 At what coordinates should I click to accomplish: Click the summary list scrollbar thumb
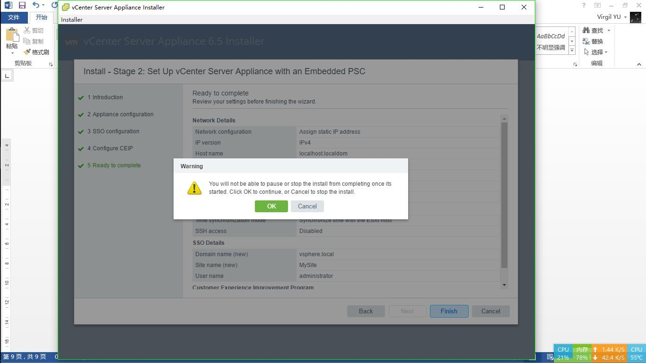pos(504,195)
